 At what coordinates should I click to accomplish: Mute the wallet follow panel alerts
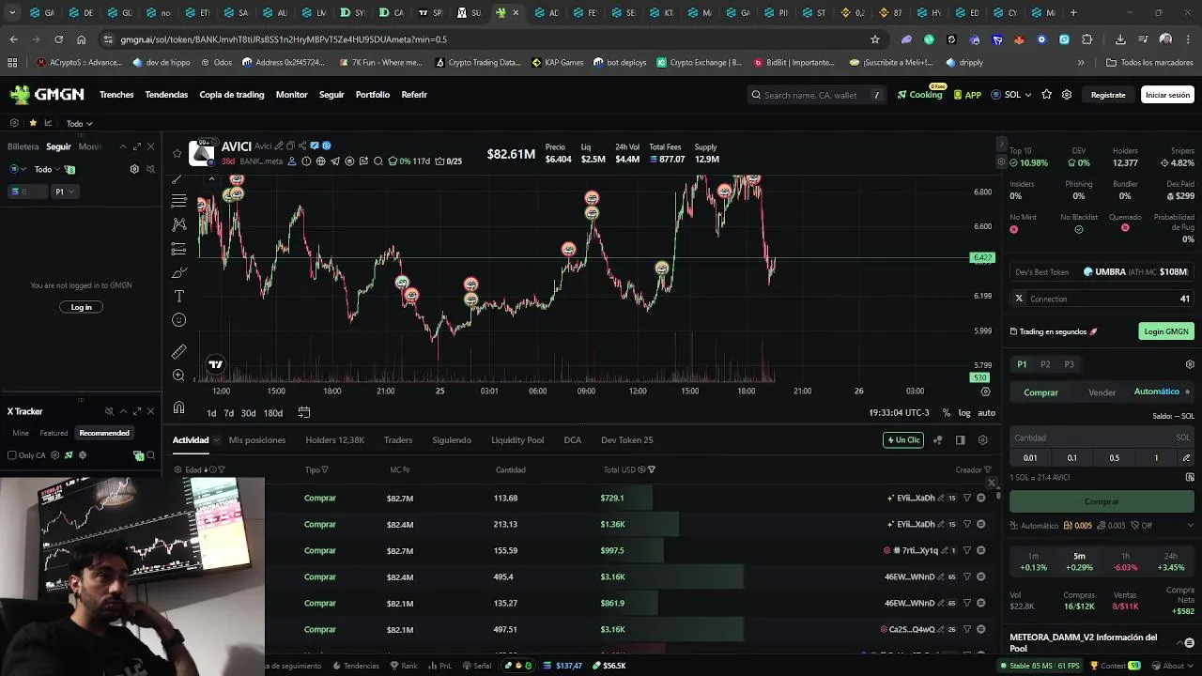(x=150, y=169)
